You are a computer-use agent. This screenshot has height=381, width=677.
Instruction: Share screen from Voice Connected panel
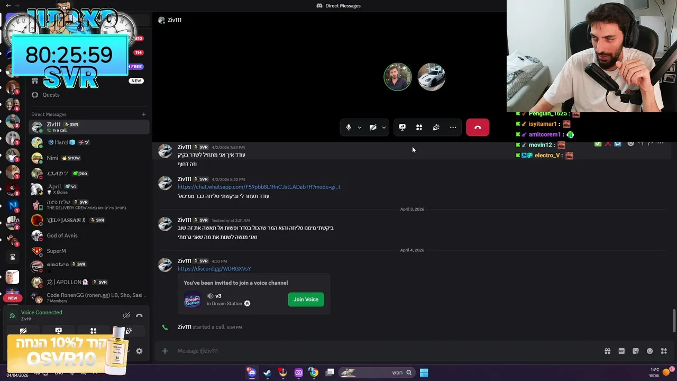tap(58, 331)
